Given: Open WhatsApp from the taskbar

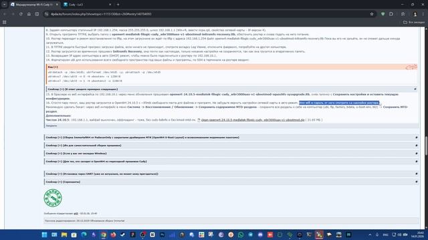Looking at the screenshot, I should coord(241,235).
